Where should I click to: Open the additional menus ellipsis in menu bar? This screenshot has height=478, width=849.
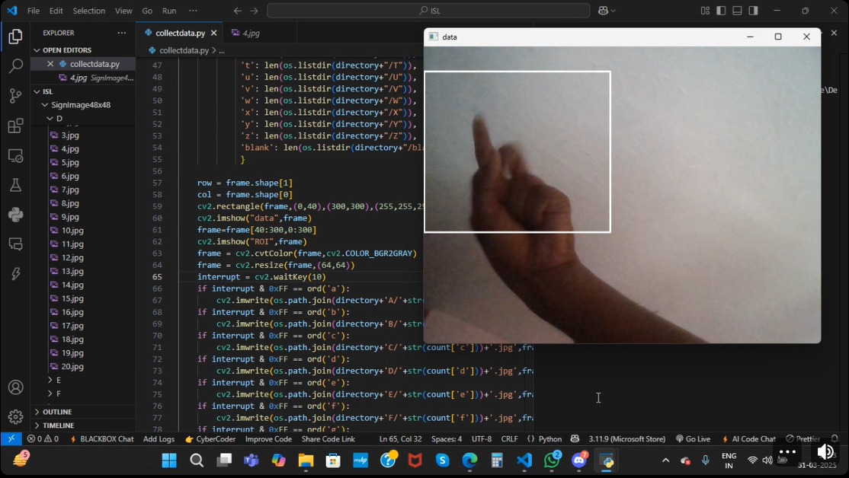pos(194,10)
